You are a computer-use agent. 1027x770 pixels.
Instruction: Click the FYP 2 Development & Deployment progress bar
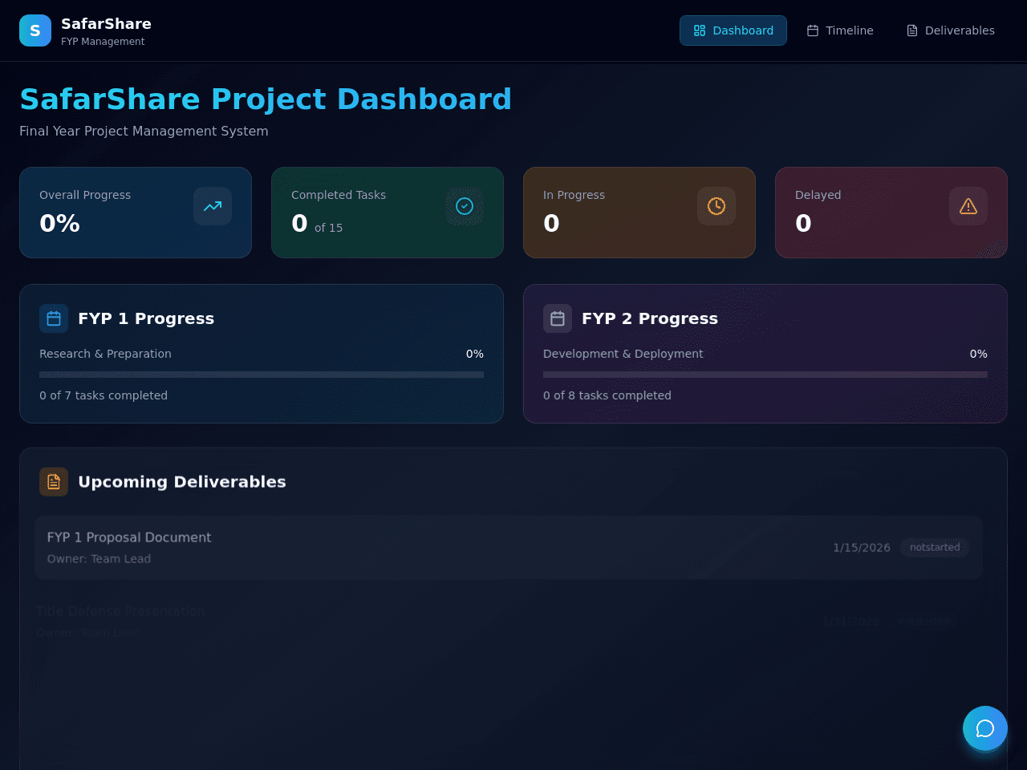pos(765,375)
